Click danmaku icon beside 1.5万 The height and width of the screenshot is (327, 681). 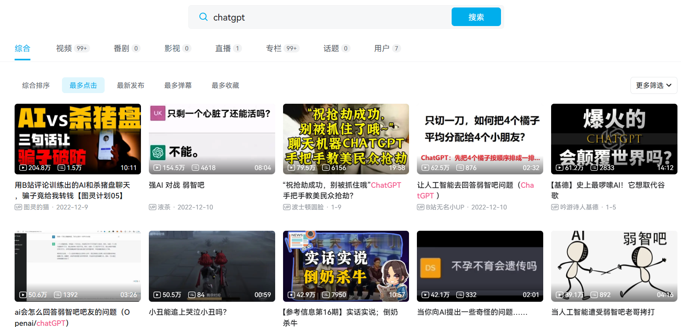pyautogui.click(x=62, y=168)
